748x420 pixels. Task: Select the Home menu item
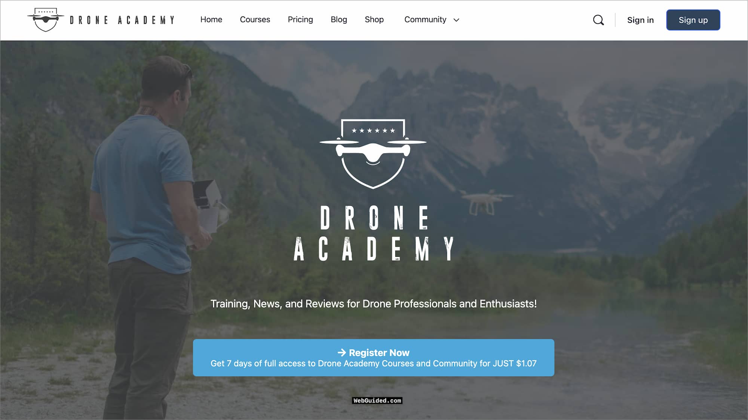point(211,19)
